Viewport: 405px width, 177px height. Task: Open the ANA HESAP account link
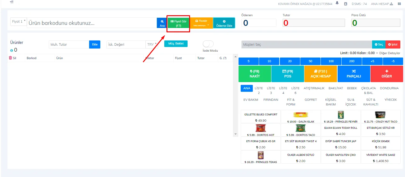coord(382,4)
